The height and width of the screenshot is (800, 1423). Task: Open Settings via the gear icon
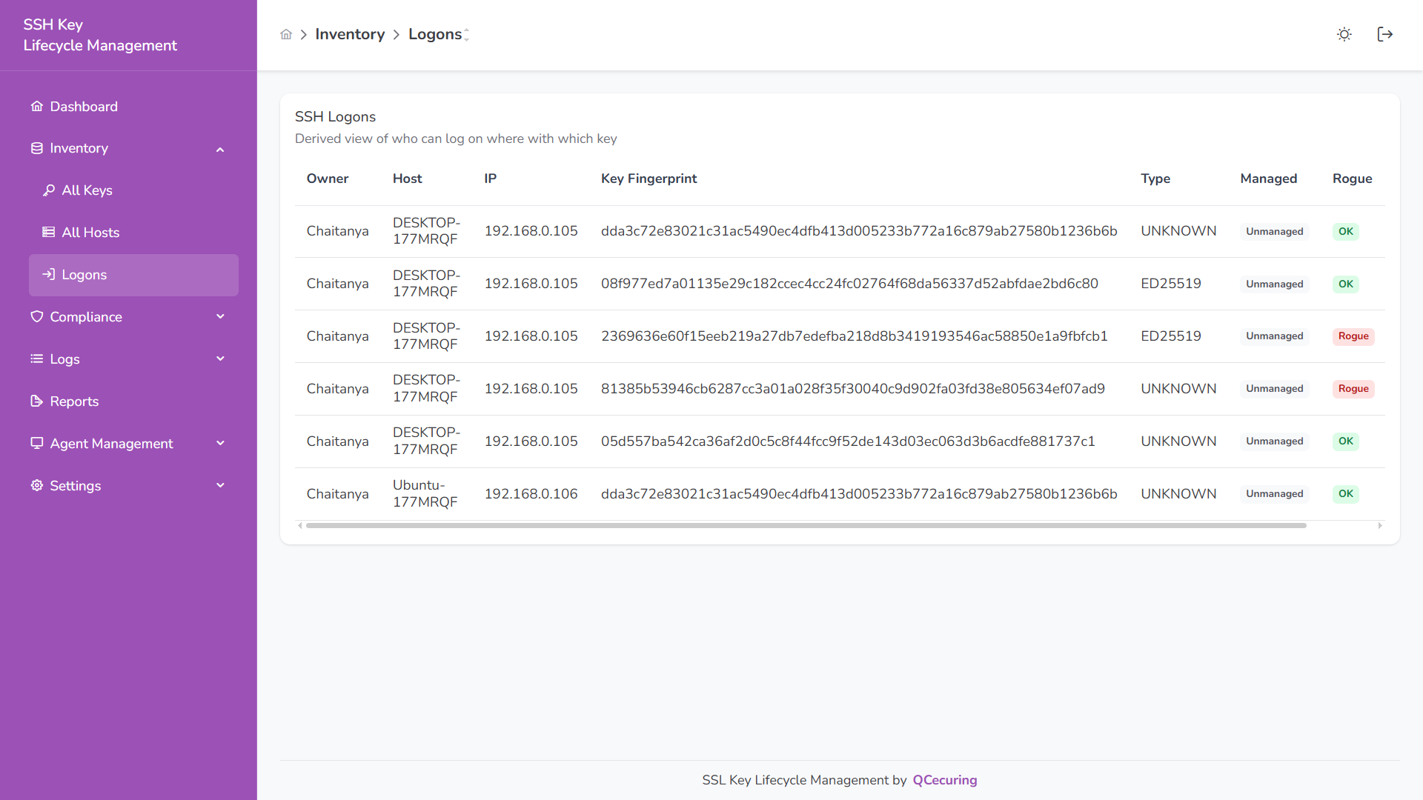click(36, 485)
